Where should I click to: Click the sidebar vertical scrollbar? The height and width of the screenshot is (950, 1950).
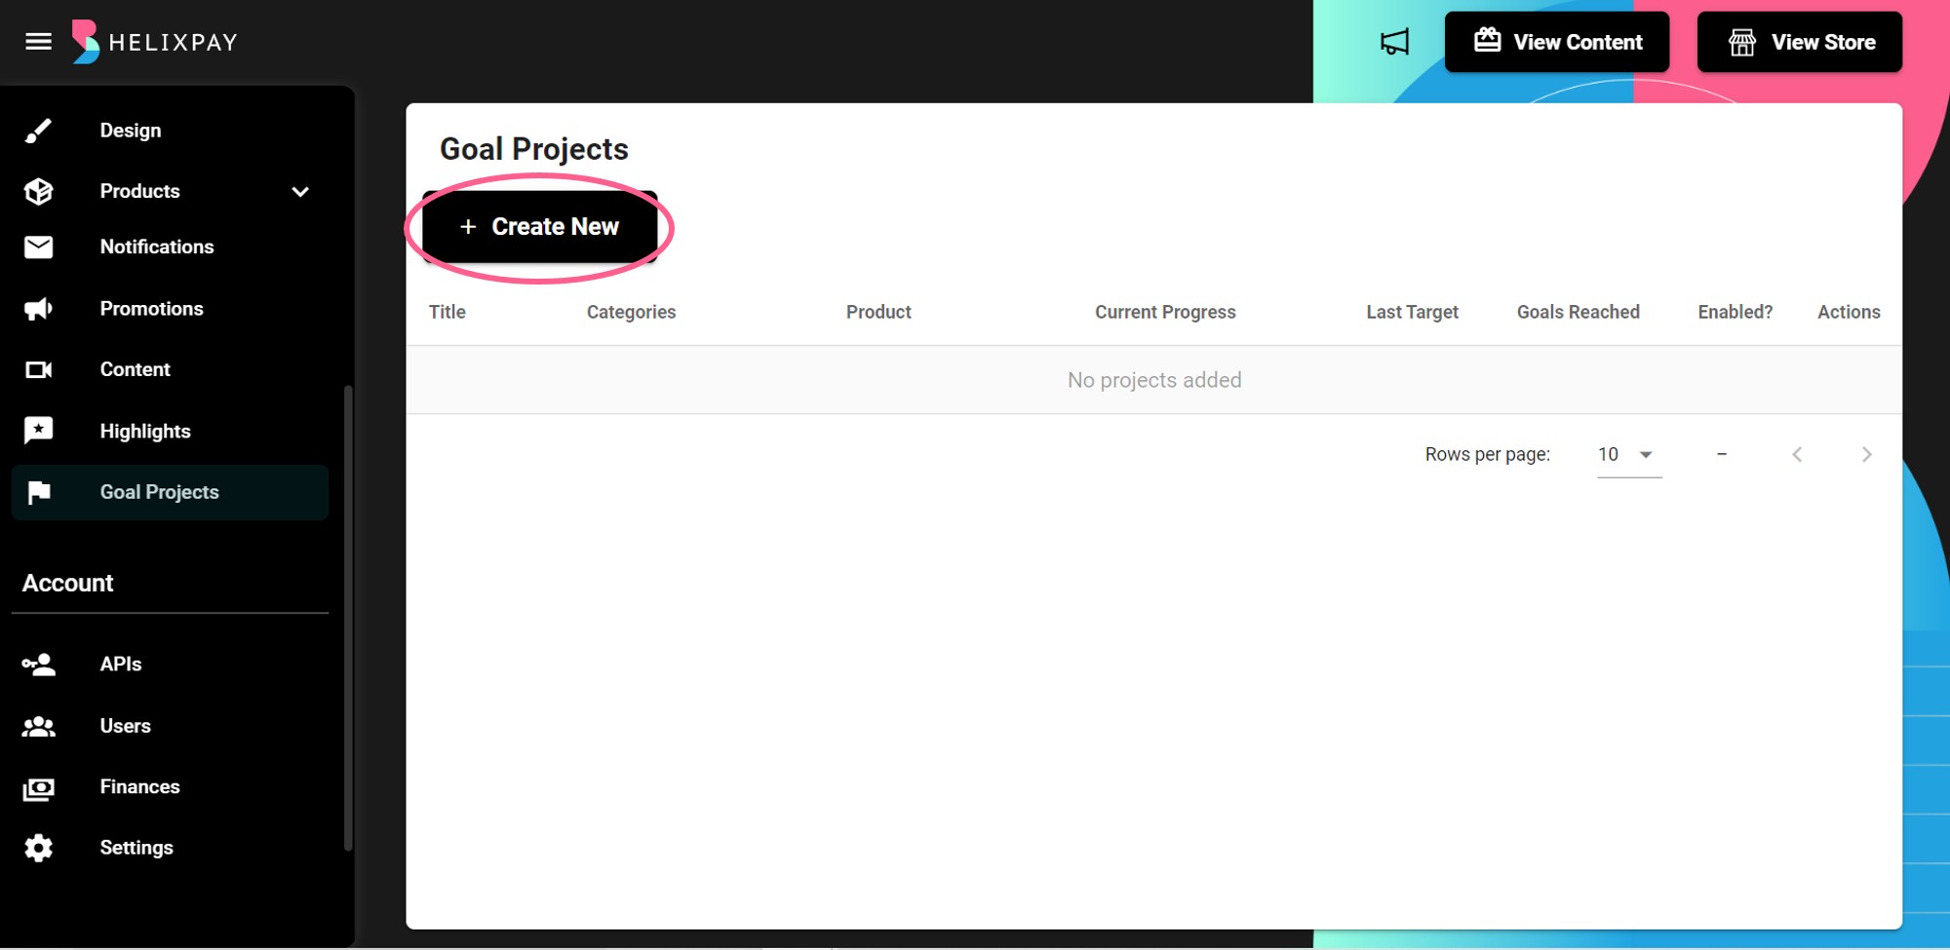click(348, 618)
